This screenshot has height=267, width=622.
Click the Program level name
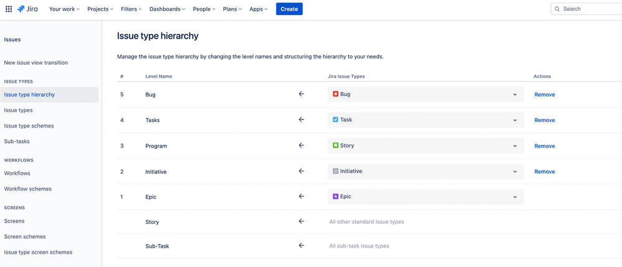click(156, 146)
